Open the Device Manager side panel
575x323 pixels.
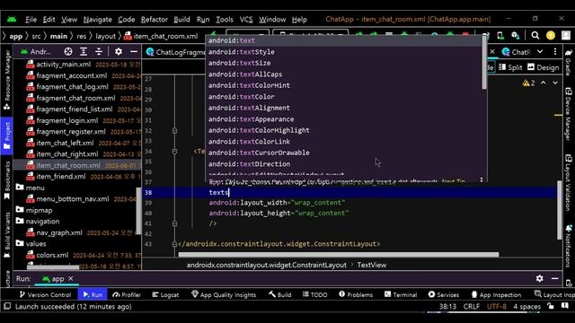(x=569, y=114)
